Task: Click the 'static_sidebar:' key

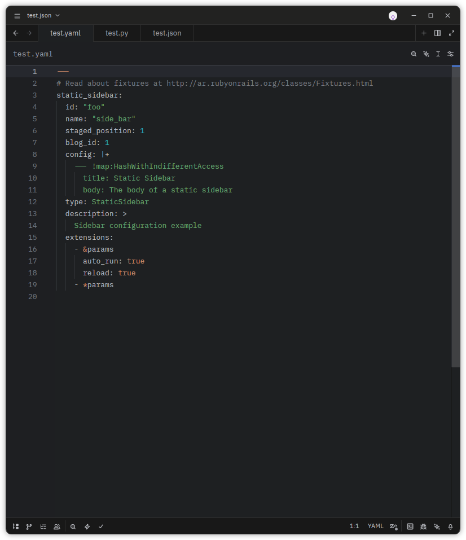Action: 89,95
